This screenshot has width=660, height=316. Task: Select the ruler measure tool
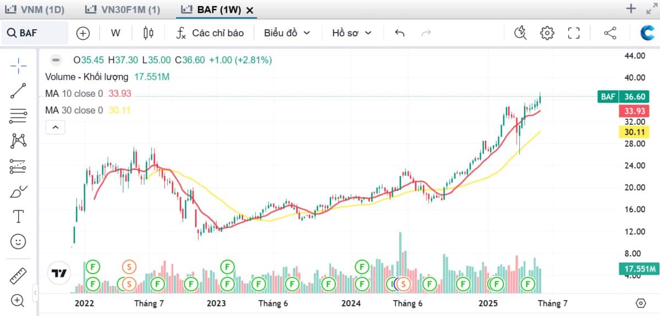(x=18, y=275)
